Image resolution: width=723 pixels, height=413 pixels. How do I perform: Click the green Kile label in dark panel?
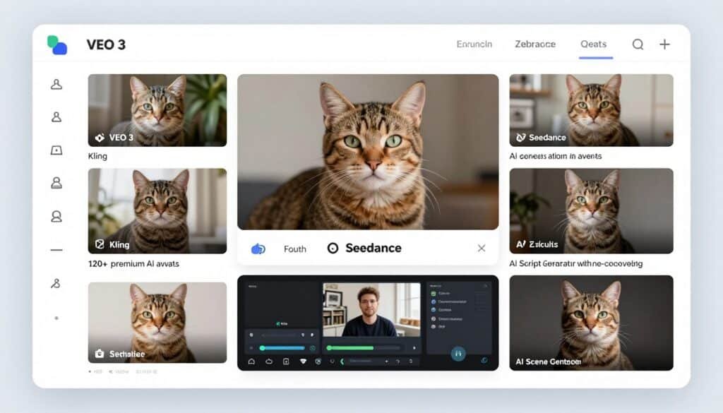pos(282,323)
